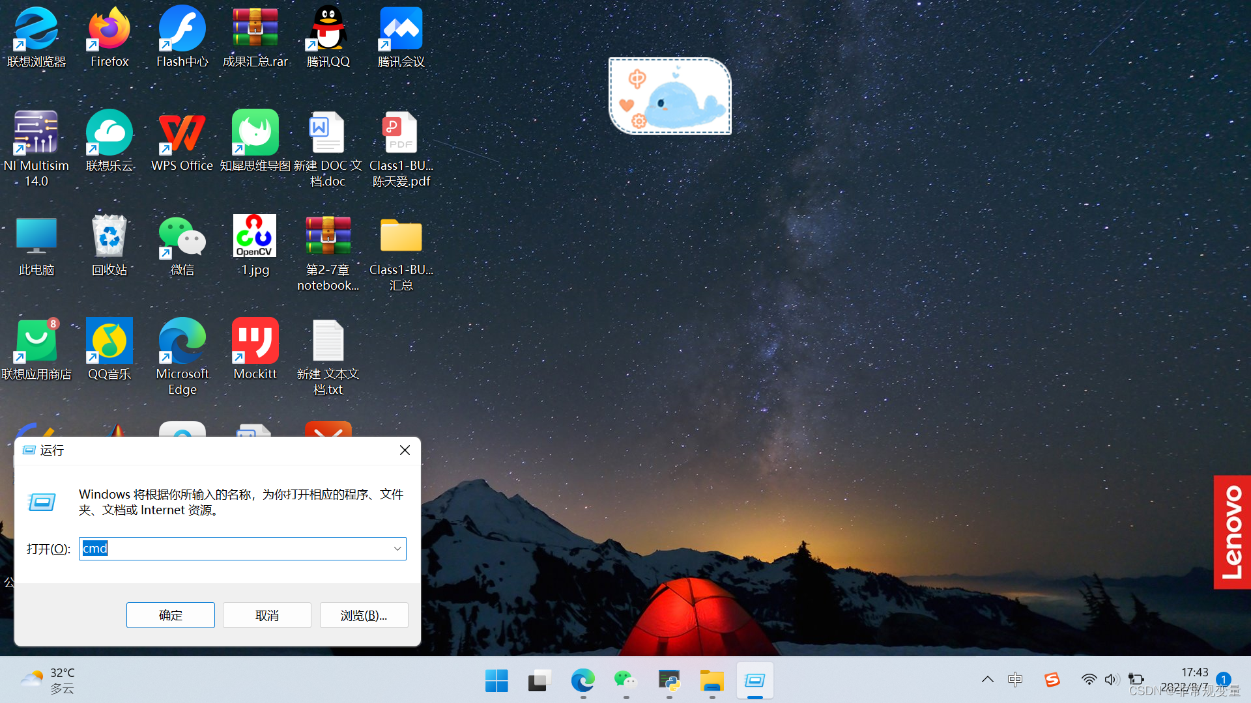Open WeChat from the taskbar
The width and height of the screenshot is (1251, 703).
tap(625, 680)
